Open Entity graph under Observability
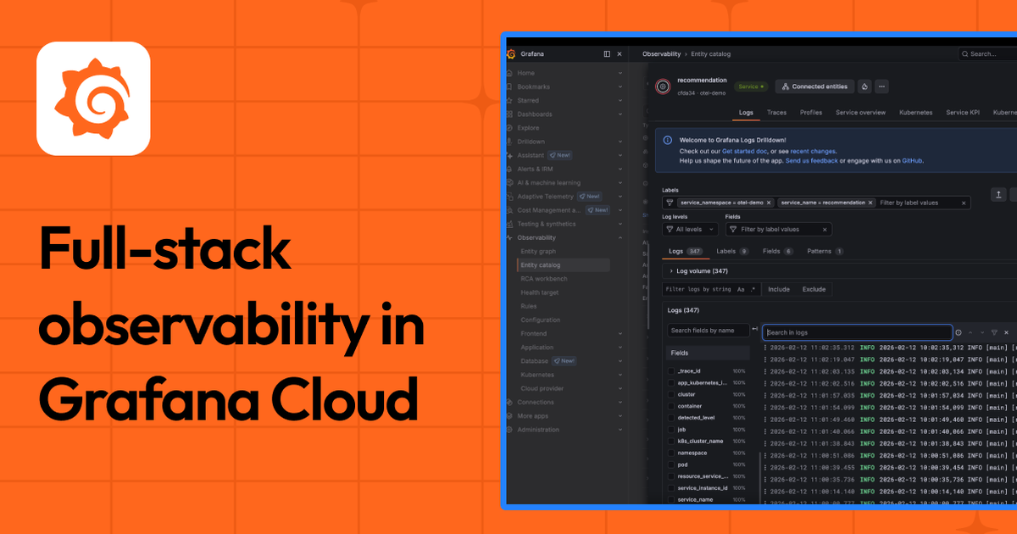The height and width of the screenshot is (534, 1017). (538, 251)
